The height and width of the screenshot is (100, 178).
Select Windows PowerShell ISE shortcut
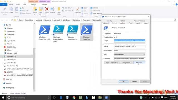coord(73,32)
